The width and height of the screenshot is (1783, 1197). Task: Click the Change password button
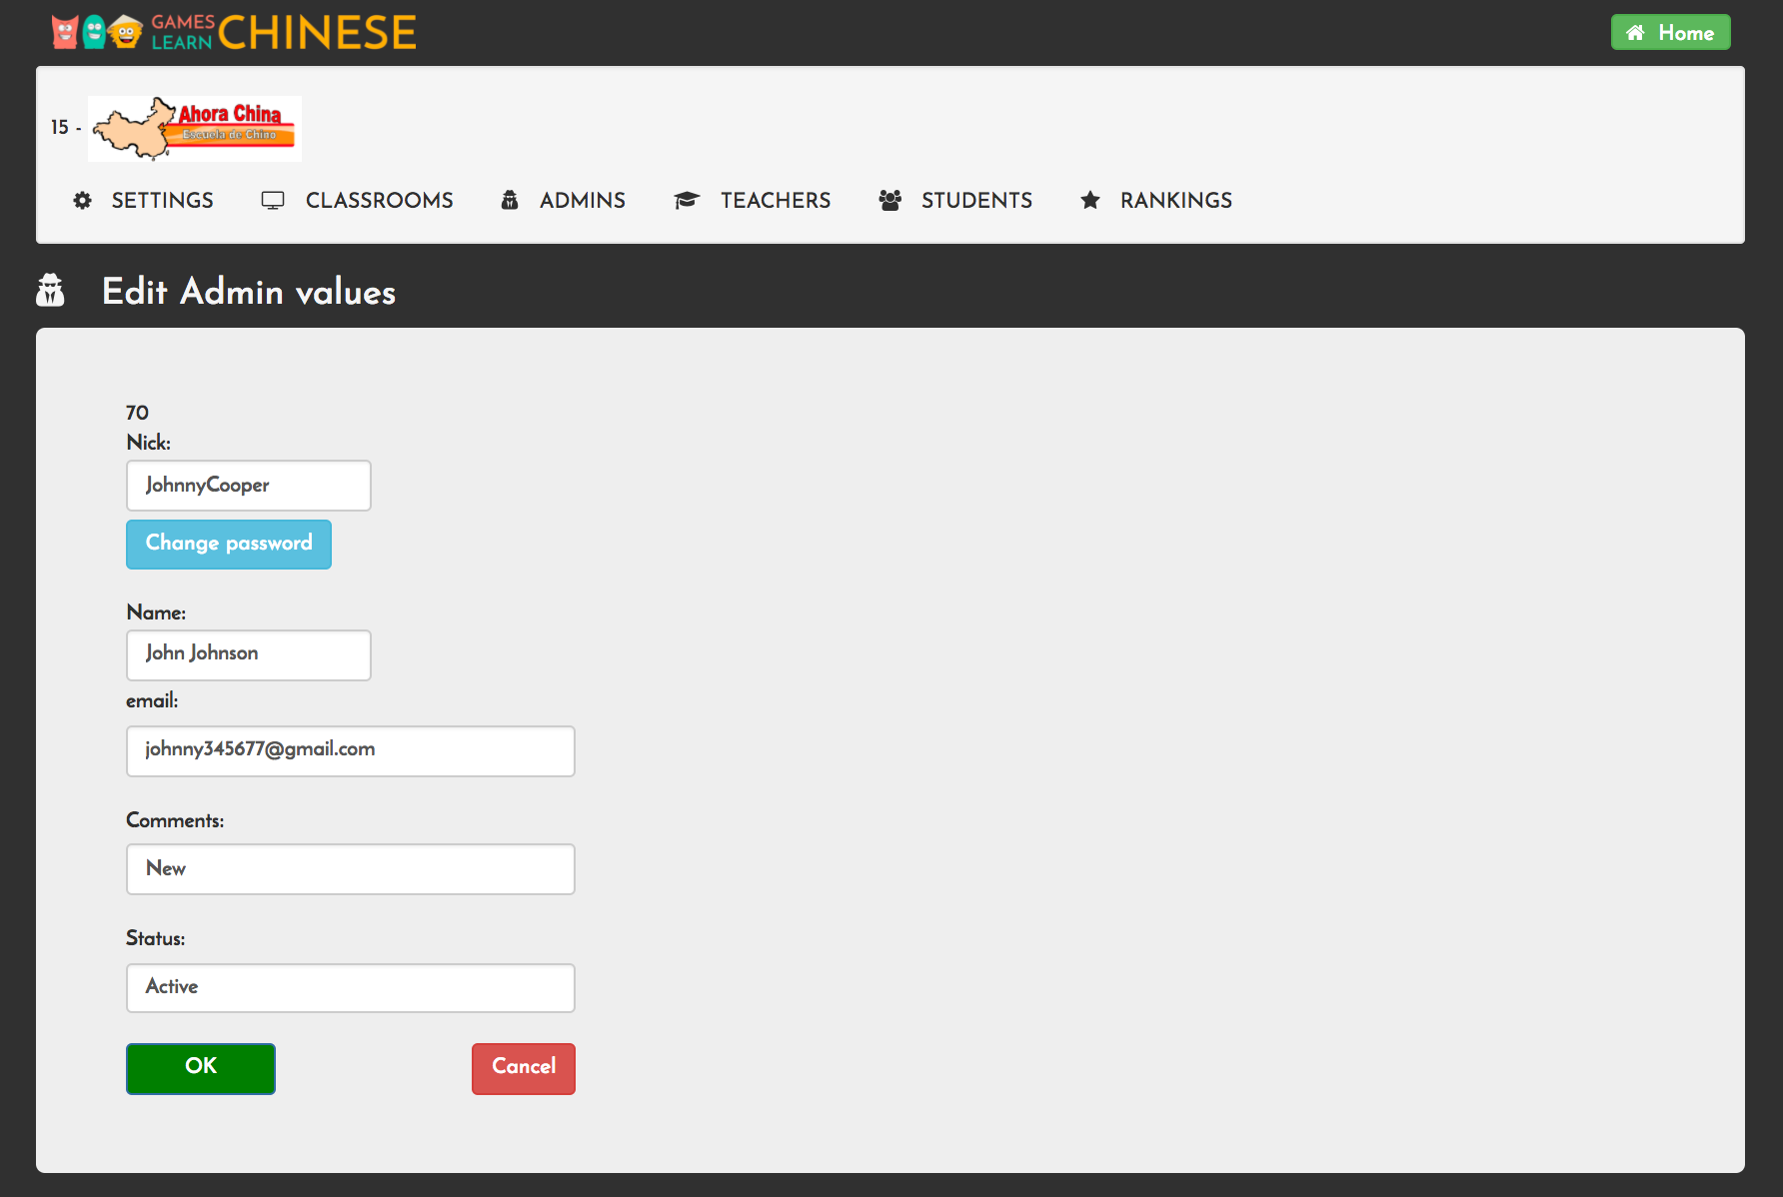click(229, 544)
